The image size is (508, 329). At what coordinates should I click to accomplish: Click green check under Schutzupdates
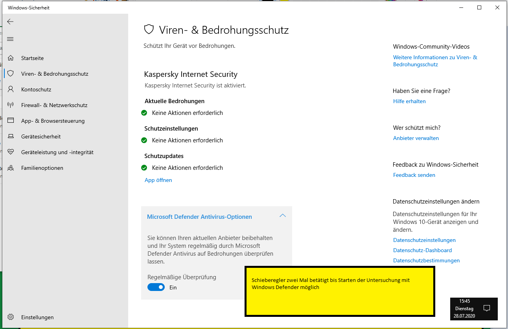tap(144, 168)
